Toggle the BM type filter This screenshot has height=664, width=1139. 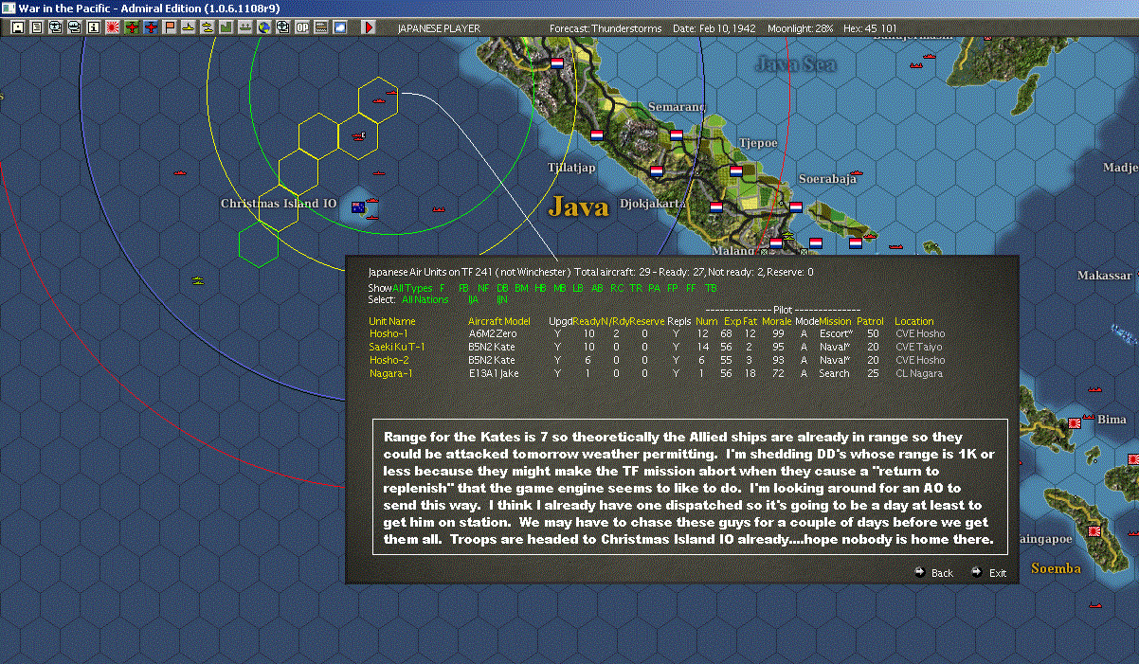(521, 288)
